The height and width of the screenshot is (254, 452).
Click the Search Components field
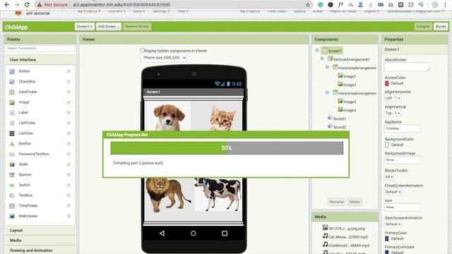pyautogui.click(x=40, y=49)
